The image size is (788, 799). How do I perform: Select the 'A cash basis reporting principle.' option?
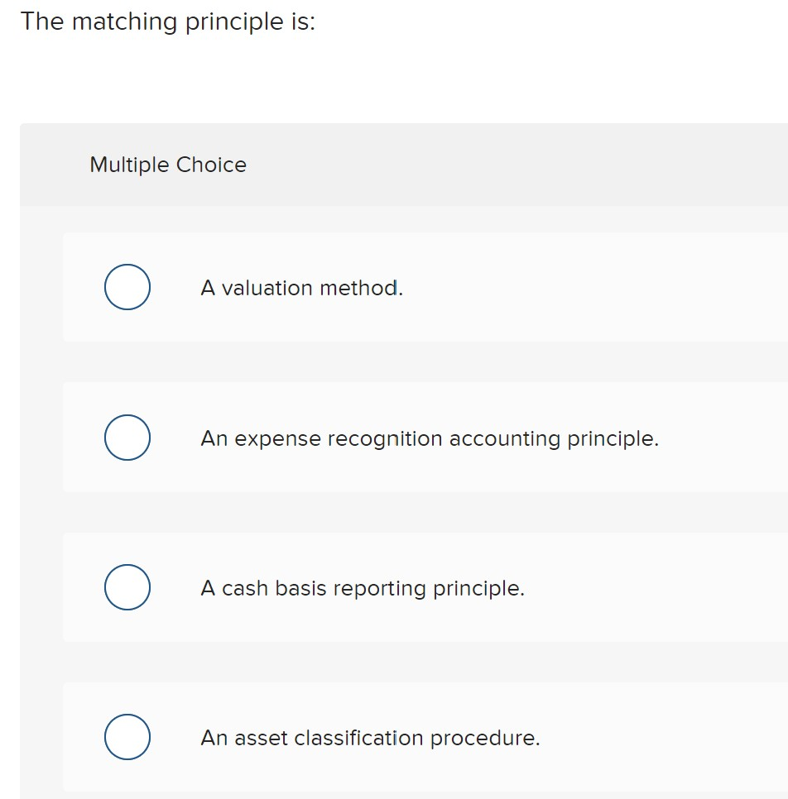[362, 588]
